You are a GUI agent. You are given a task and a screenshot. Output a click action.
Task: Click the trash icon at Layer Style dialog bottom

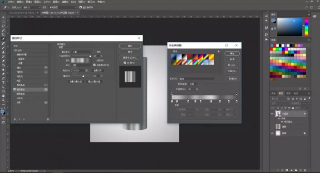(48, 119)
